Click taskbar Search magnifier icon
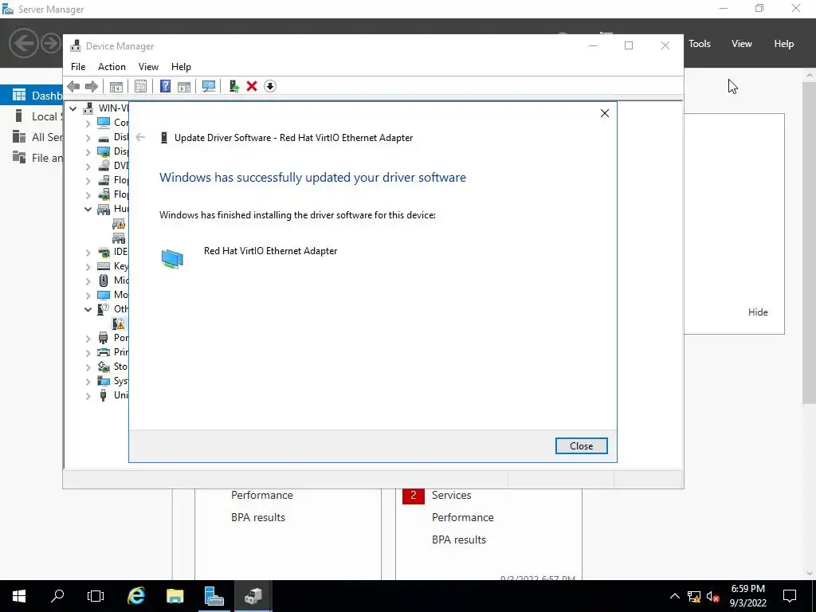The height and width of the screenshot is (612, 816). click(x=57, y=596)
